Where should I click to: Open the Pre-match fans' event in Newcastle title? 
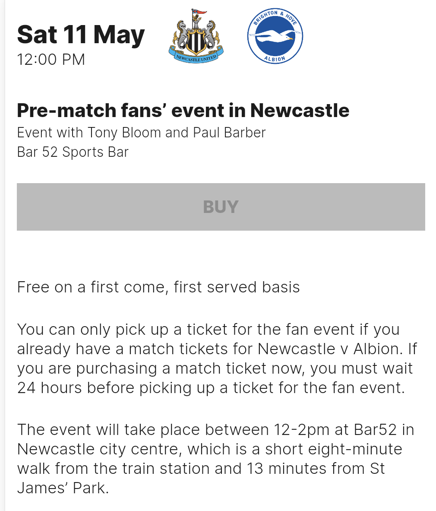pyautogui.click(x=183, y=110)
